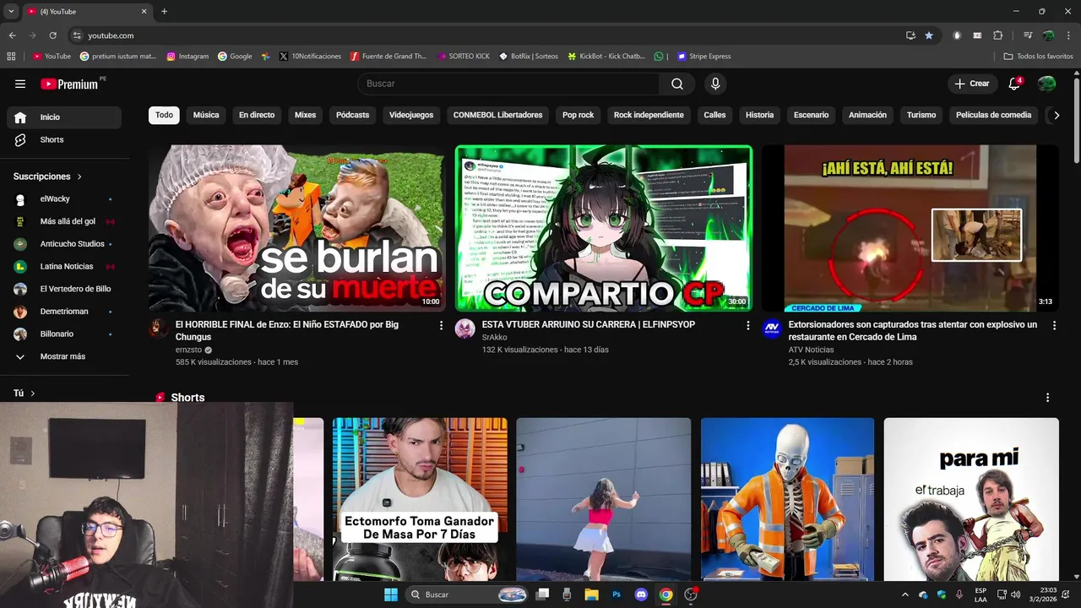Screen dimensions: 1081x608
Task: Open Photoshop from the taskbar
Action: pos(617,594)
